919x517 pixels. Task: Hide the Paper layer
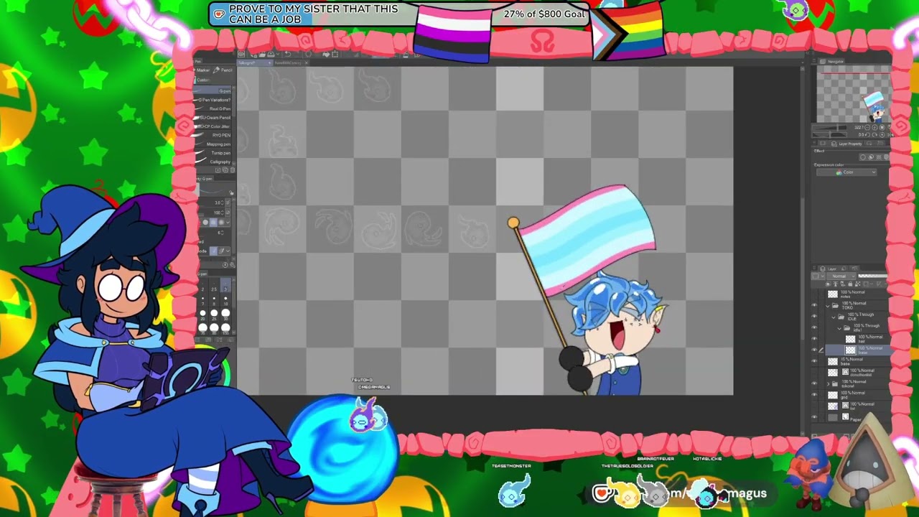point(814,416)
